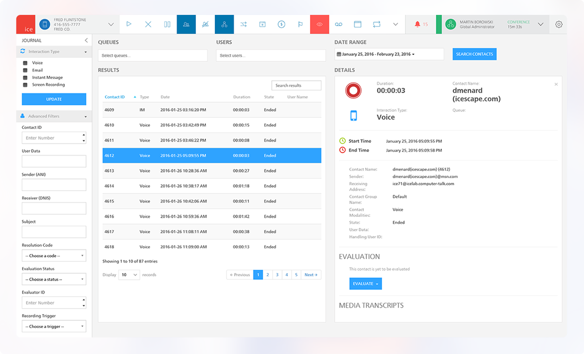Click the phone device icon in Details

(x=354, y=116)
